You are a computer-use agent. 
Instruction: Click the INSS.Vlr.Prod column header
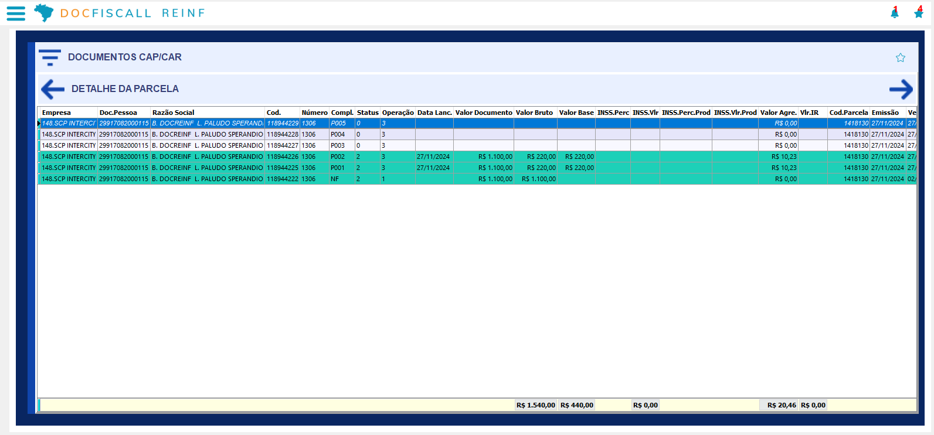click(x=735, y=113)
